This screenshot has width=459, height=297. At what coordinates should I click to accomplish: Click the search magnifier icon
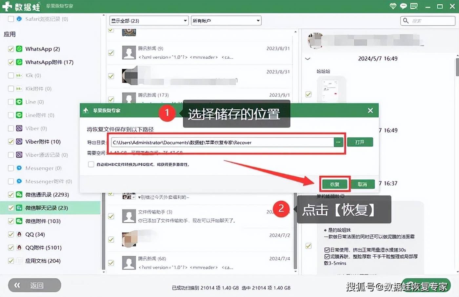406,21
